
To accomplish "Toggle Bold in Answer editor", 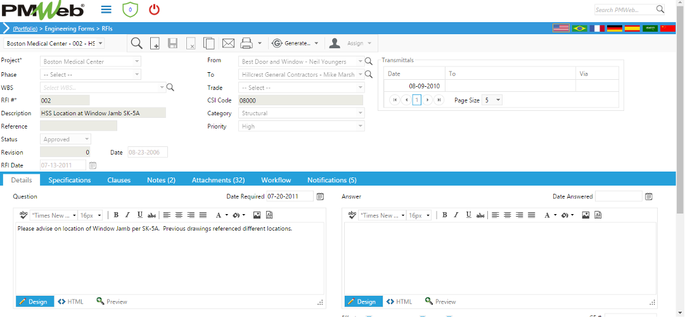I will click(x=445, y=215).
